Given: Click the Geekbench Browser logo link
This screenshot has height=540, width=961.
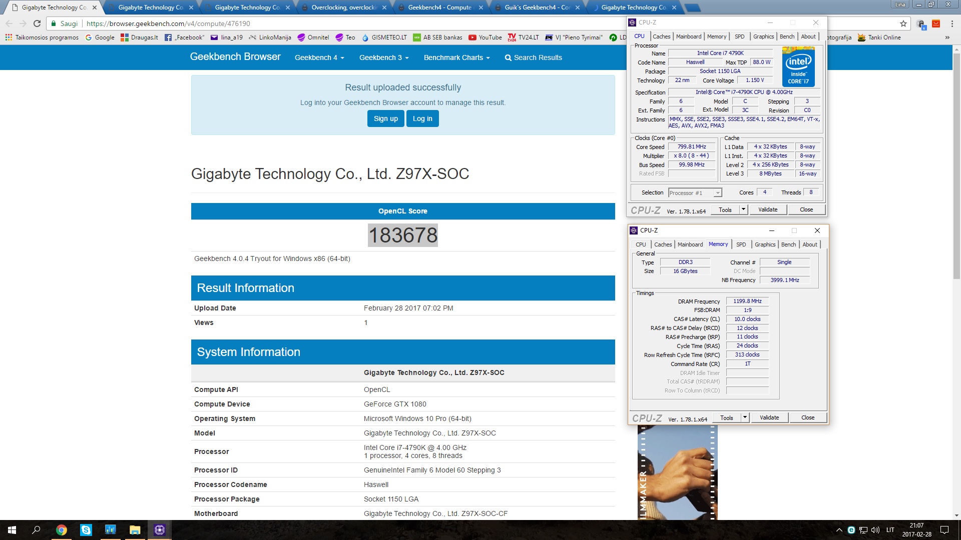Looking at the screenshot, I should click(x=235, y=56).
